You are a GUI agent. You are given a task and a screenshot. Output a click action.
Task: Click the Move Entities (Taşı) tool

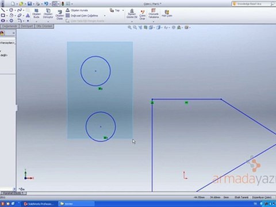(x=115, y=10)
